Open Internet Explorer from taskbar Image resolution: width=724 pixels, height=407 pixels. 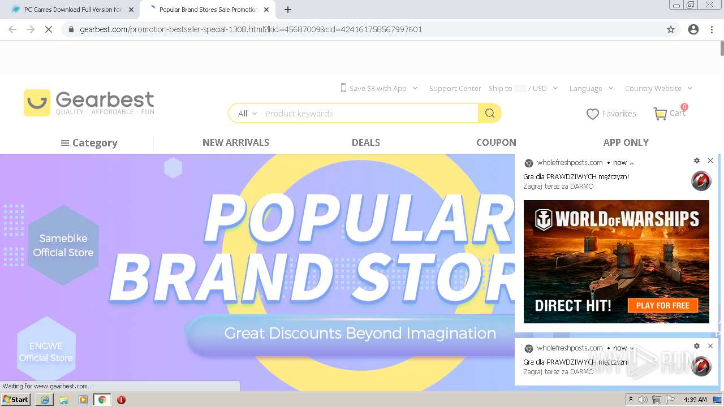[45, 400]
